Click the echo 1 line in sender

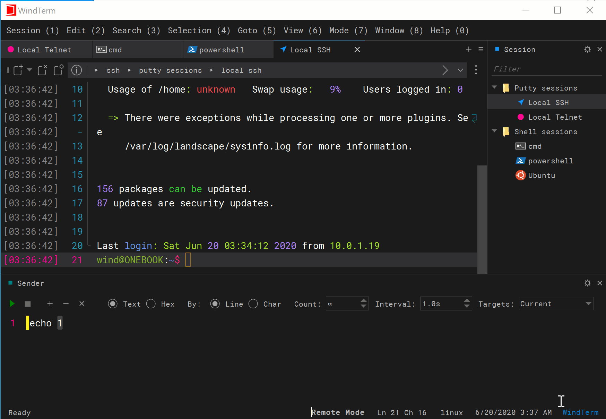click(x=46, y=323)
